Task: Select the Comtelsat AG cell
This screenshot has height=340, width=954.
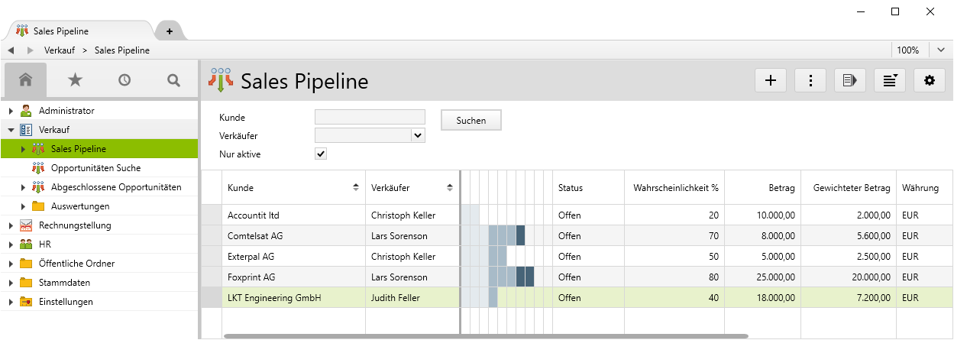Action: (293, 235)
